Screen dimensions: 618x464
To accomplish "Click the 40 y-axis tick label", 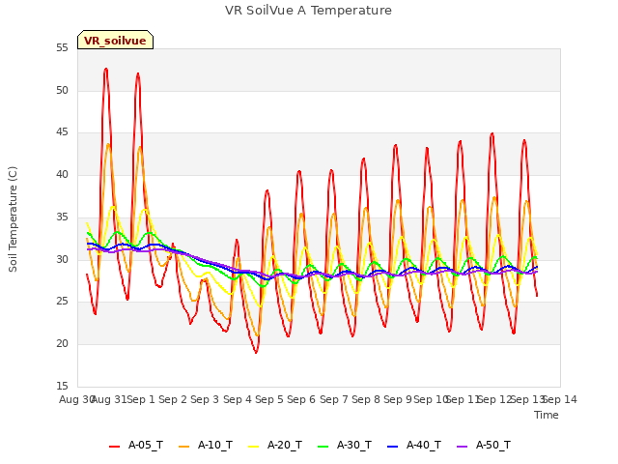I will point(62,175).
